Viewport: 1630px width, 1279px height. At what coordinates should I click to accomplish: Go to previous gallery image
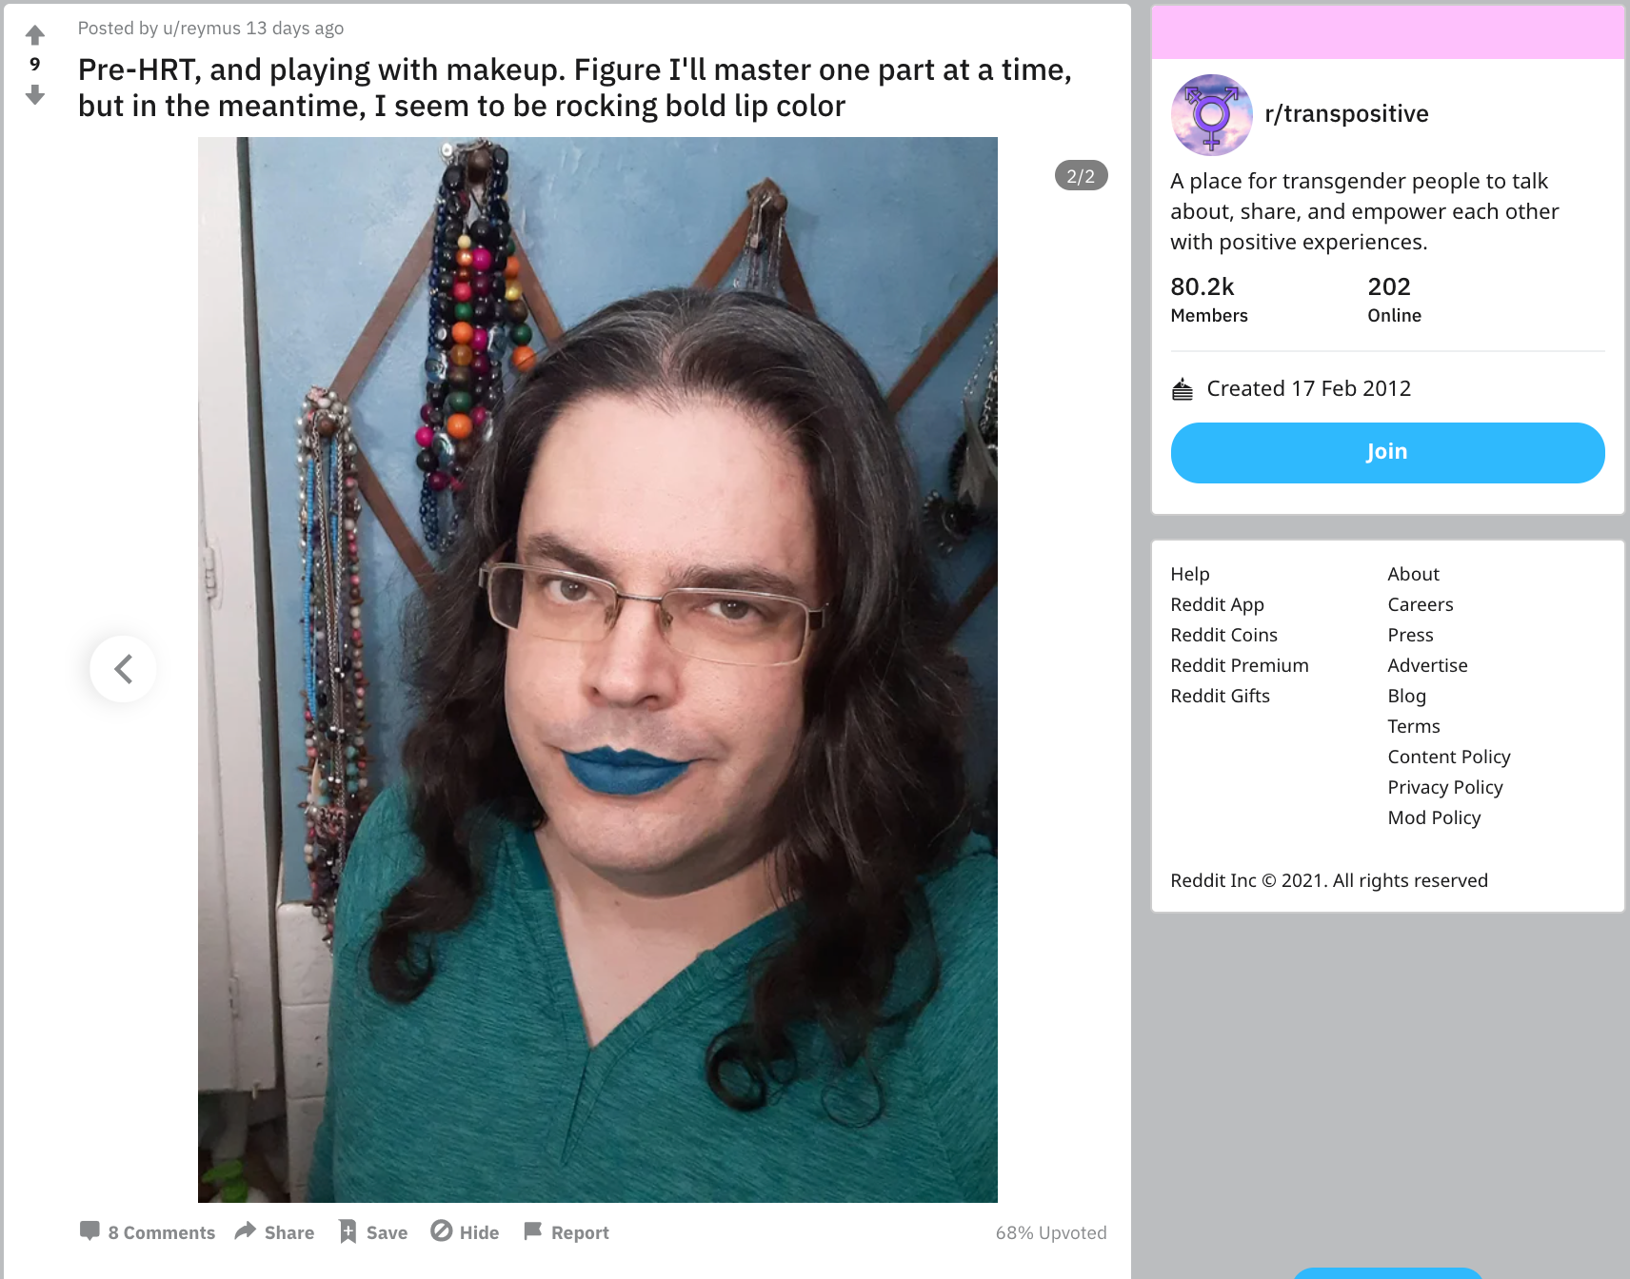[123, 669]
